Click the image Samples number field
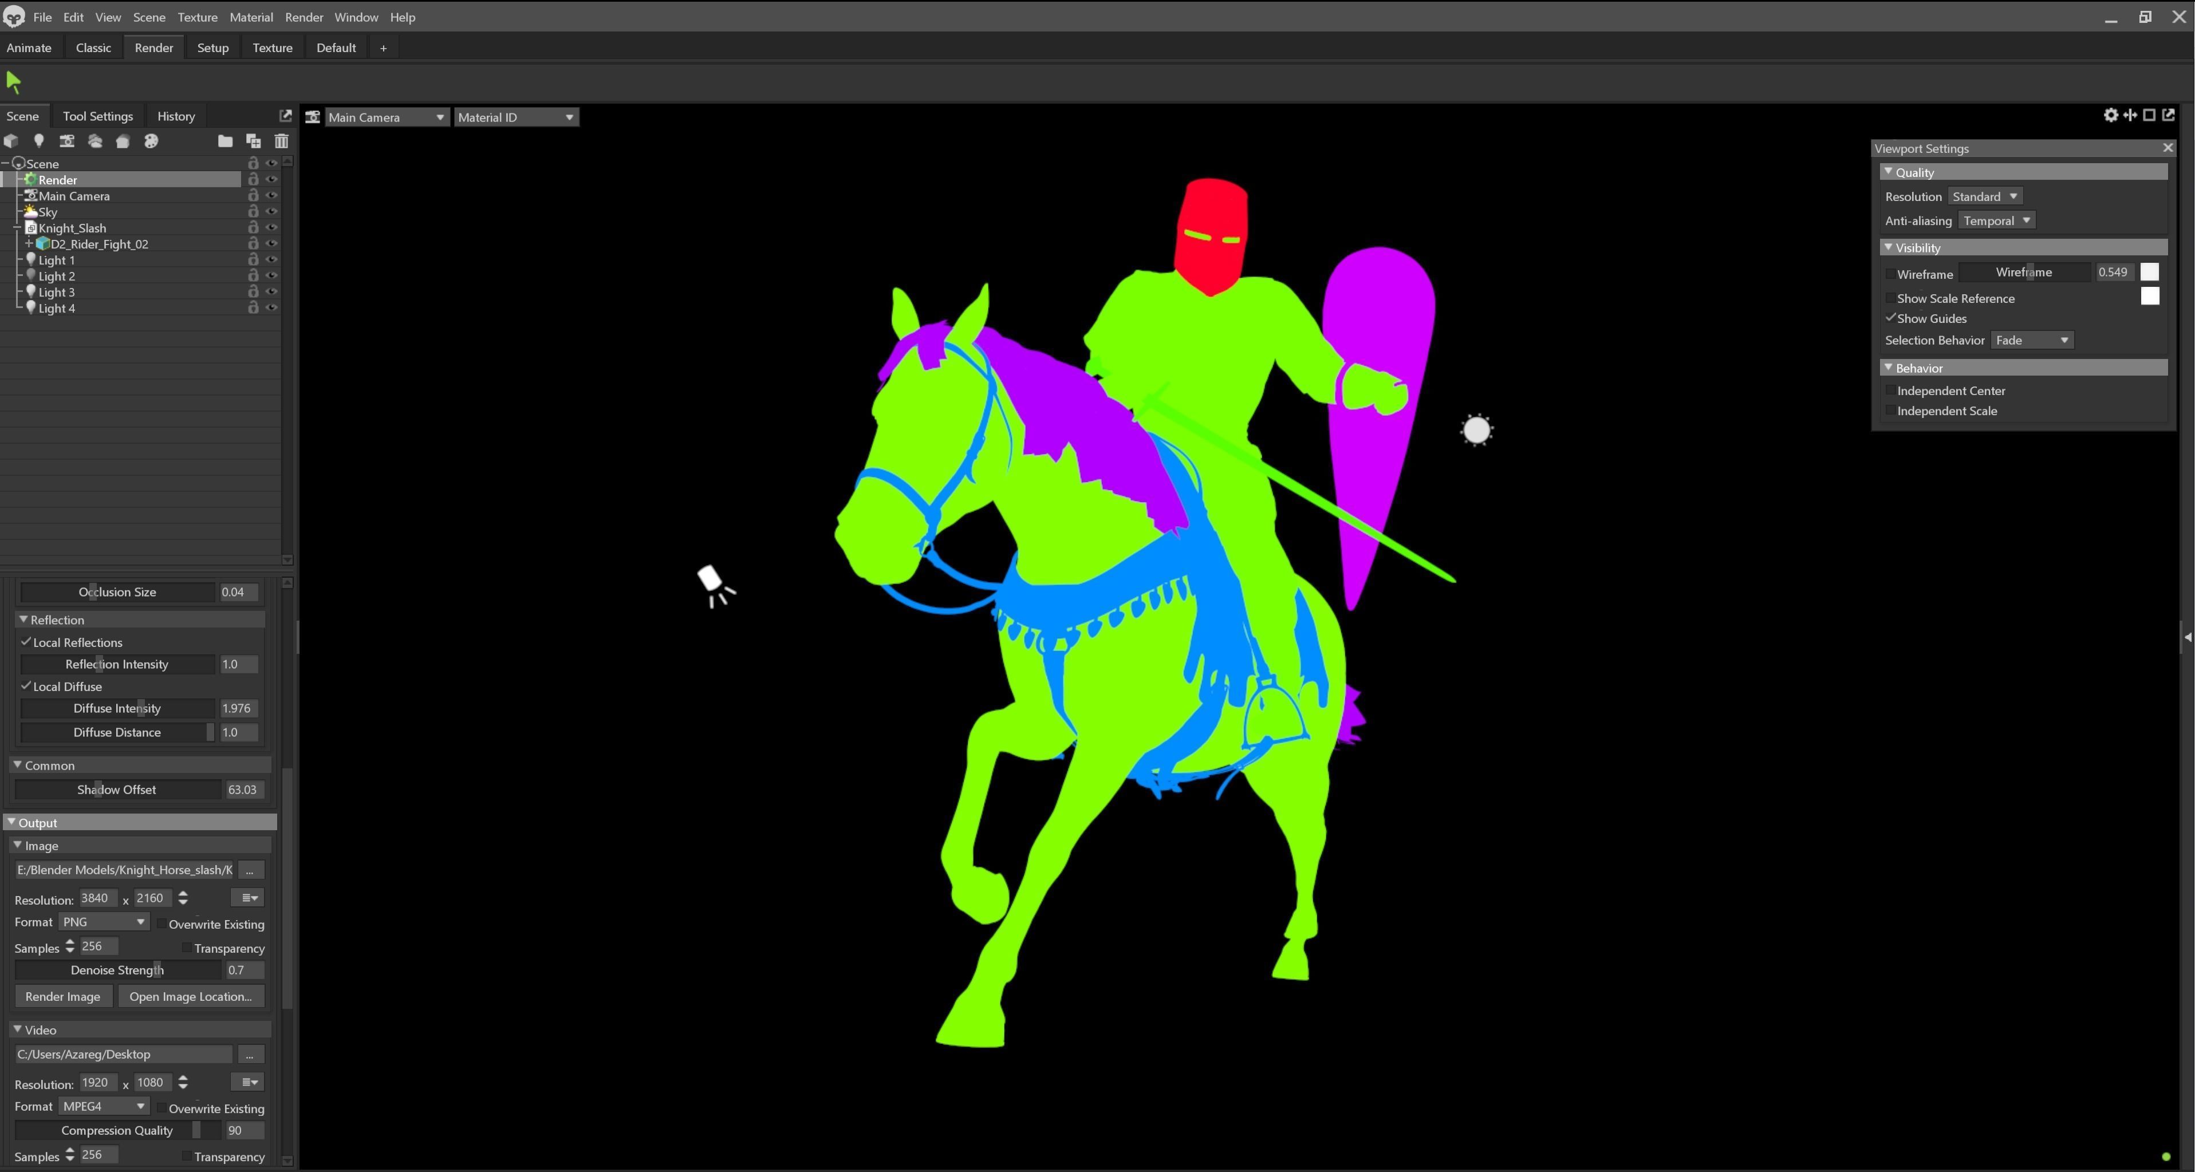This screenshot has height=1172, width=2195. [98, 946]
